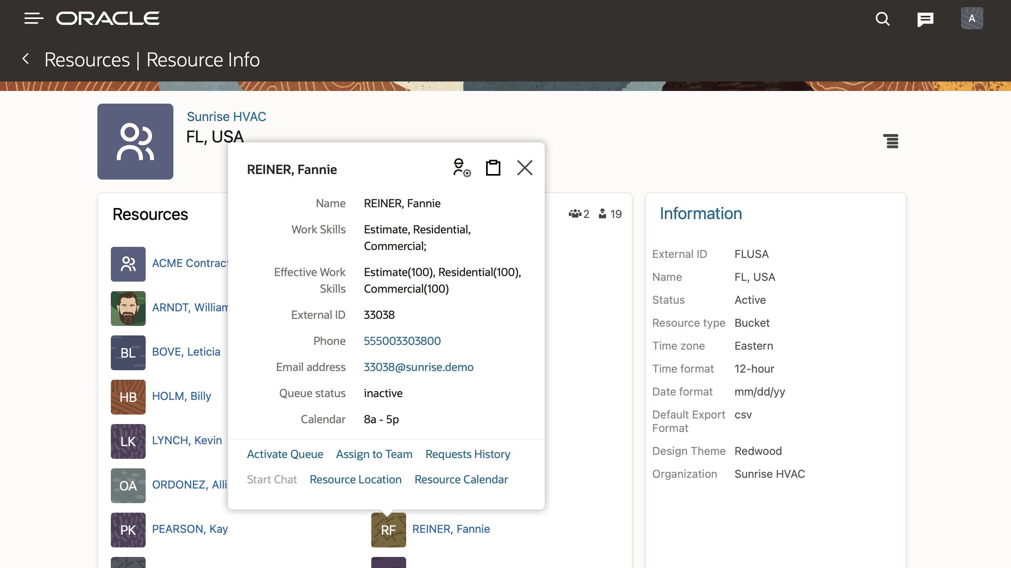Open the search magnifier icon
The image size is (1011, 568).
click(x=882, y=19)
